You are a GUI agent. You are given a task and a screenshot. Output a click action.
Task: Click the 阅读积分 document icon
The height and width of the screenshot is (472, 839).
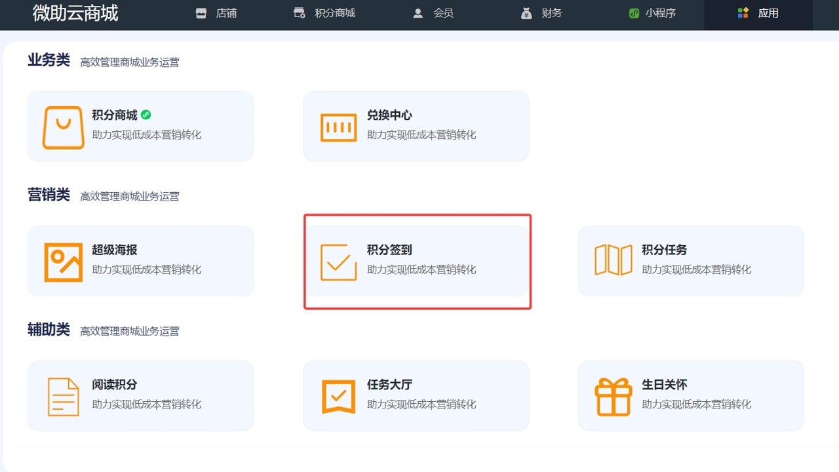64,397
